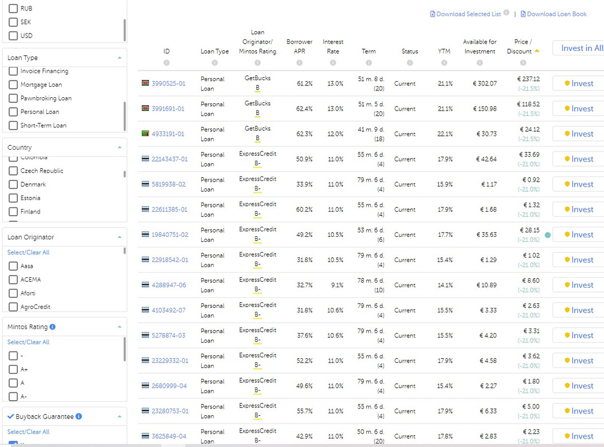Click info icon under Available for Investment header

click(x=480, y=63)
